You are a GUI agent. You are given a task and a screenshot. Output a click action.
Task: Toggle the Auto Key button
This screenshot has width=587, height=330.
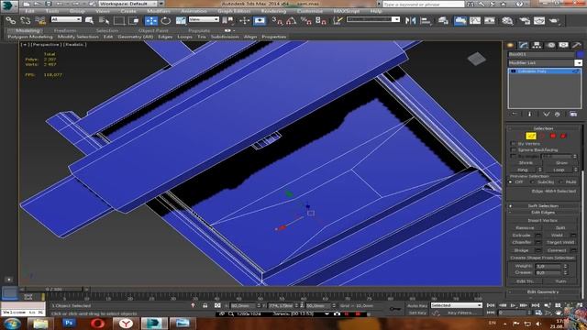[x=417, y=305]
